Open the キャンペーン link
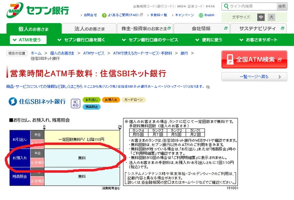294x200 pixels. pyautogui.click(x=184, y=15)
